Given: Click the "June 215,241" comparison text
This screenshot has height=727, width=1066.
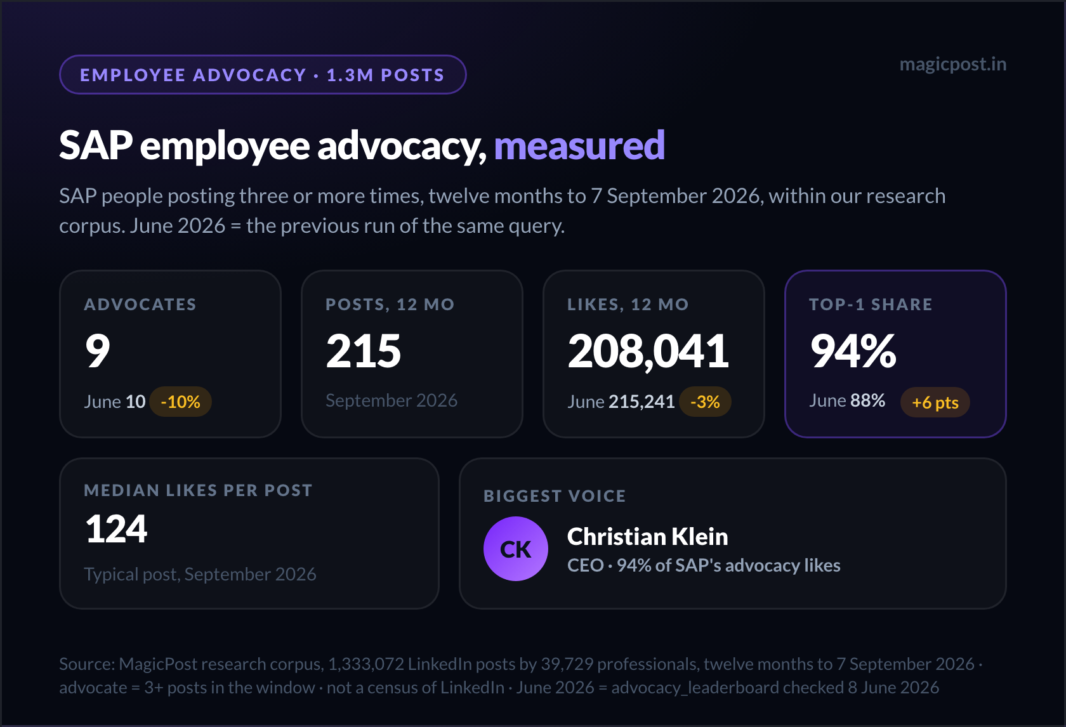Looking at the screenshot, I should tap(621, 402).
